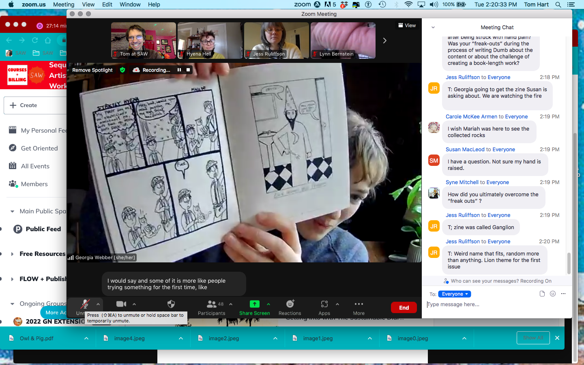Open the Help menu in menu bar
584x365 pixels.
coord(154,4)
